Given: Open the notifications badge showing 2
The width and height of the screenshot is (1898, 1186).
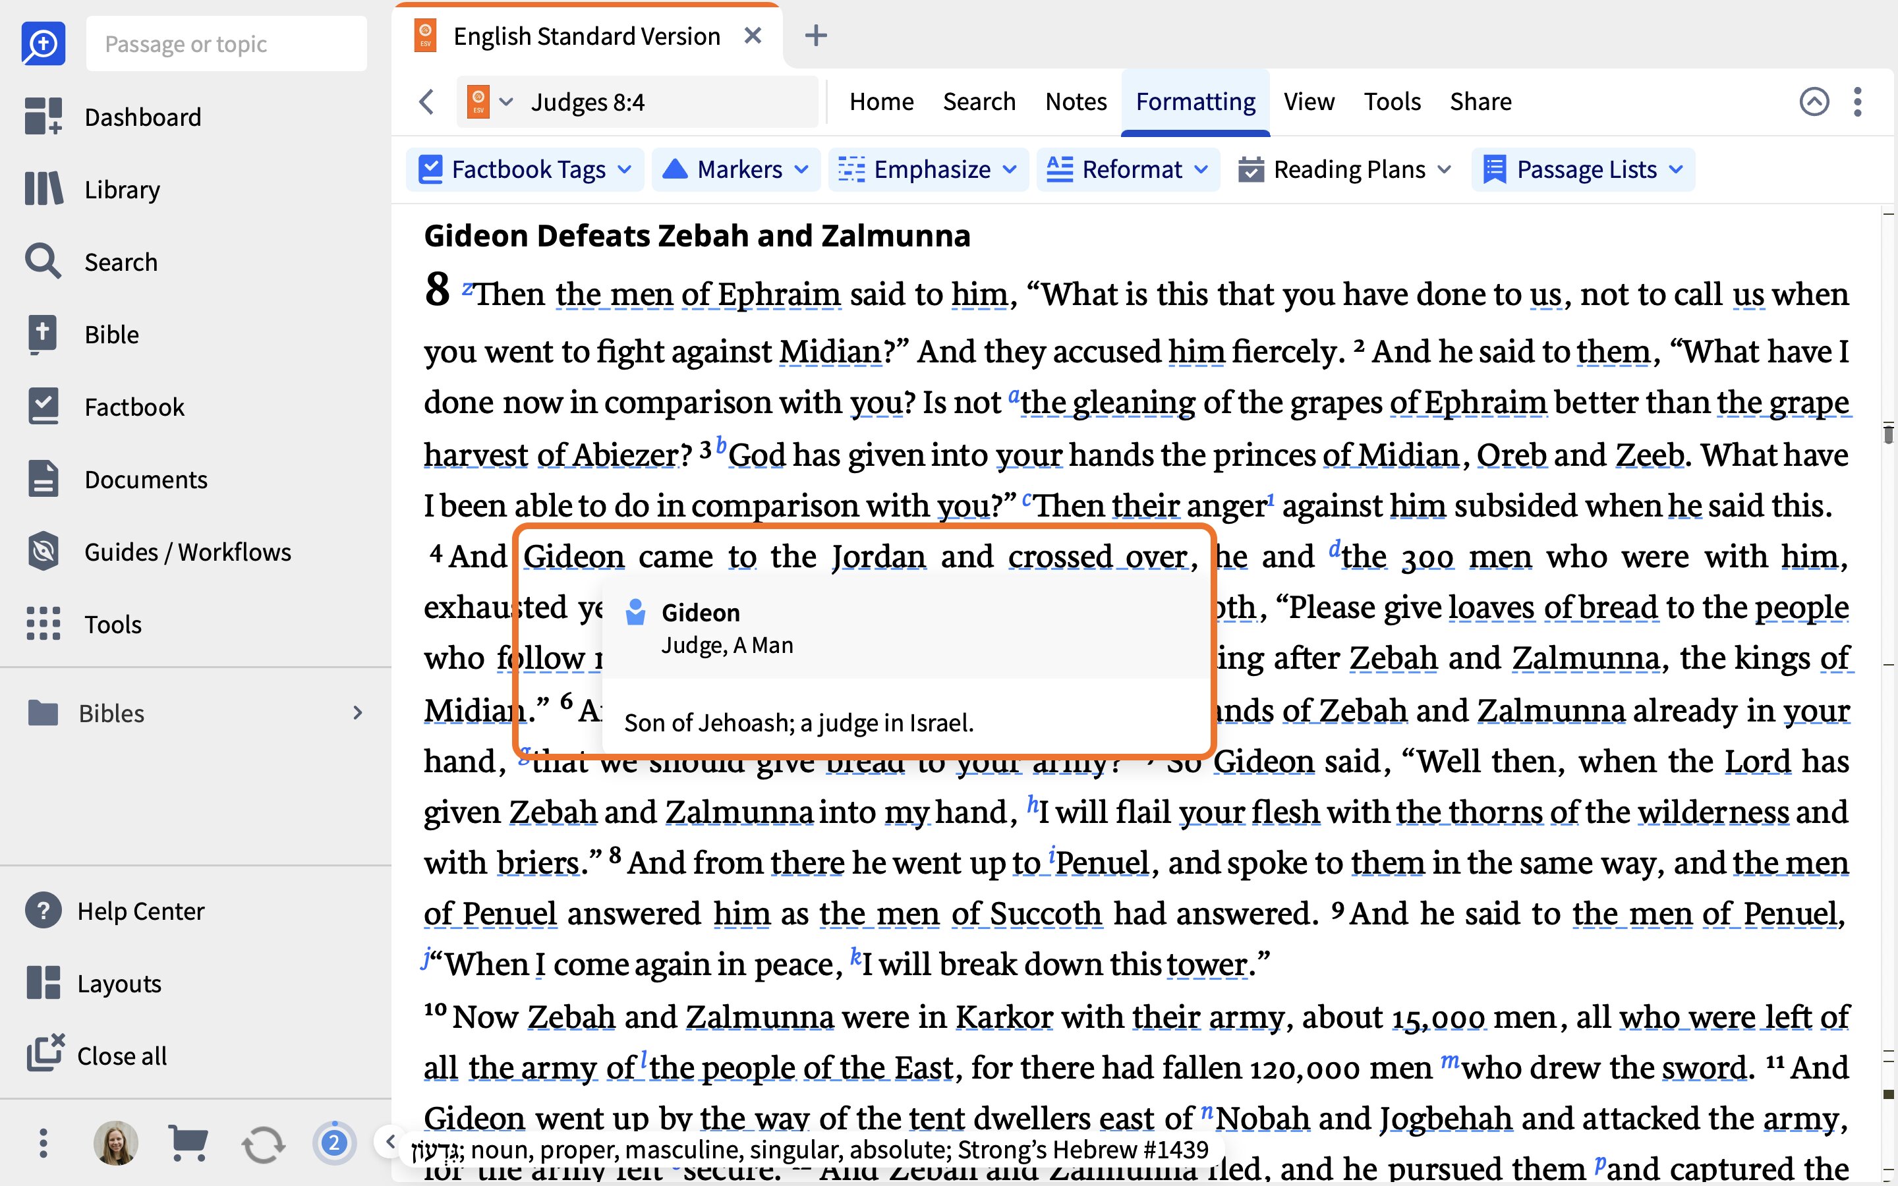Looking at the screenshot, I should click(x=334, y=1143).
